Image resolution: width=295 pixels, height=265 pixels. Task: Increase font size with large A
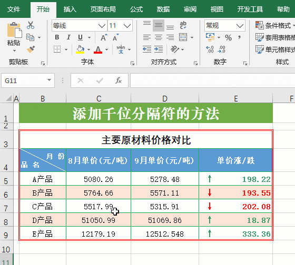point(104,37)
